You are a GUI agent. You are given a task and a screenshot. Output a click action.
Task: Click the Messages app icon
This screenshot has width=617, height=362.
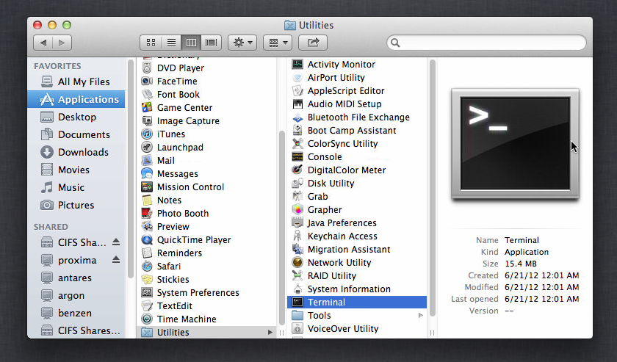click(x=147, y=173)
